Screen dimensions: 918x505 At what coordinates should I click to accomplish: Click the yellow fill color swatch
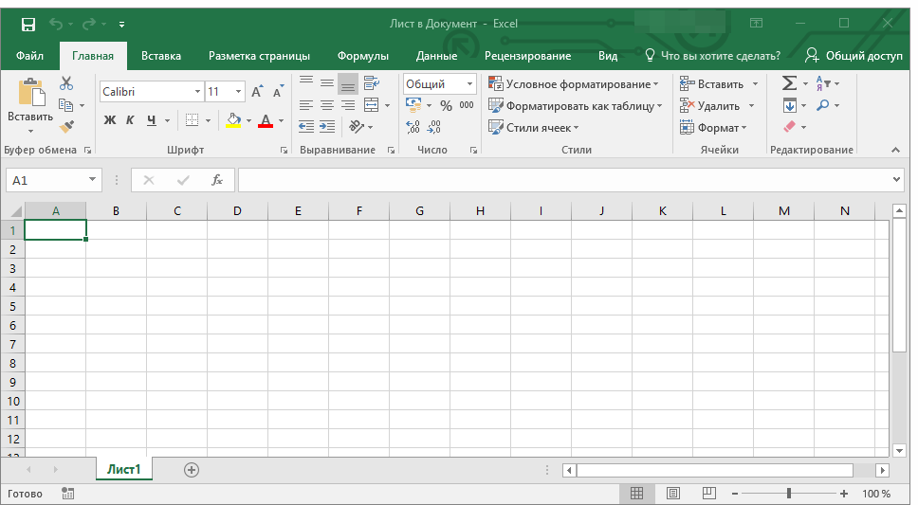coord(233,121)
